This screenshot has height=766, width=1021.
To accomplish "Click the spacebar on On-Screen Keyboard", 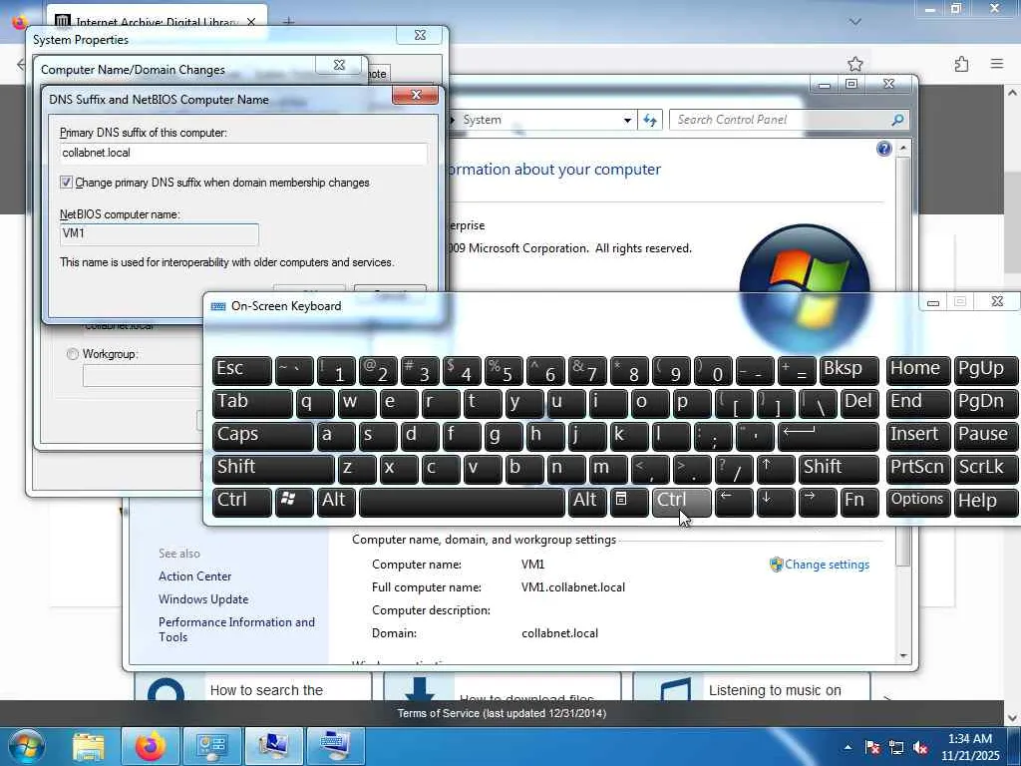I will pos(462,502).
